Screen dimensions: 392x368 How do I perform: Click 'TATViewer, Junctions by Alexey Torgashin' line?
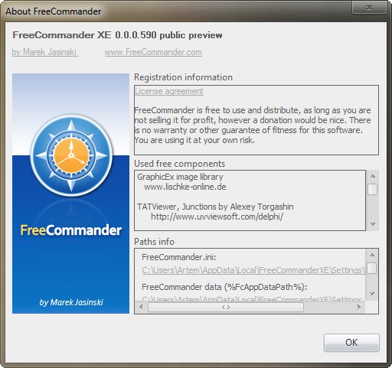(x=215, y=207)
